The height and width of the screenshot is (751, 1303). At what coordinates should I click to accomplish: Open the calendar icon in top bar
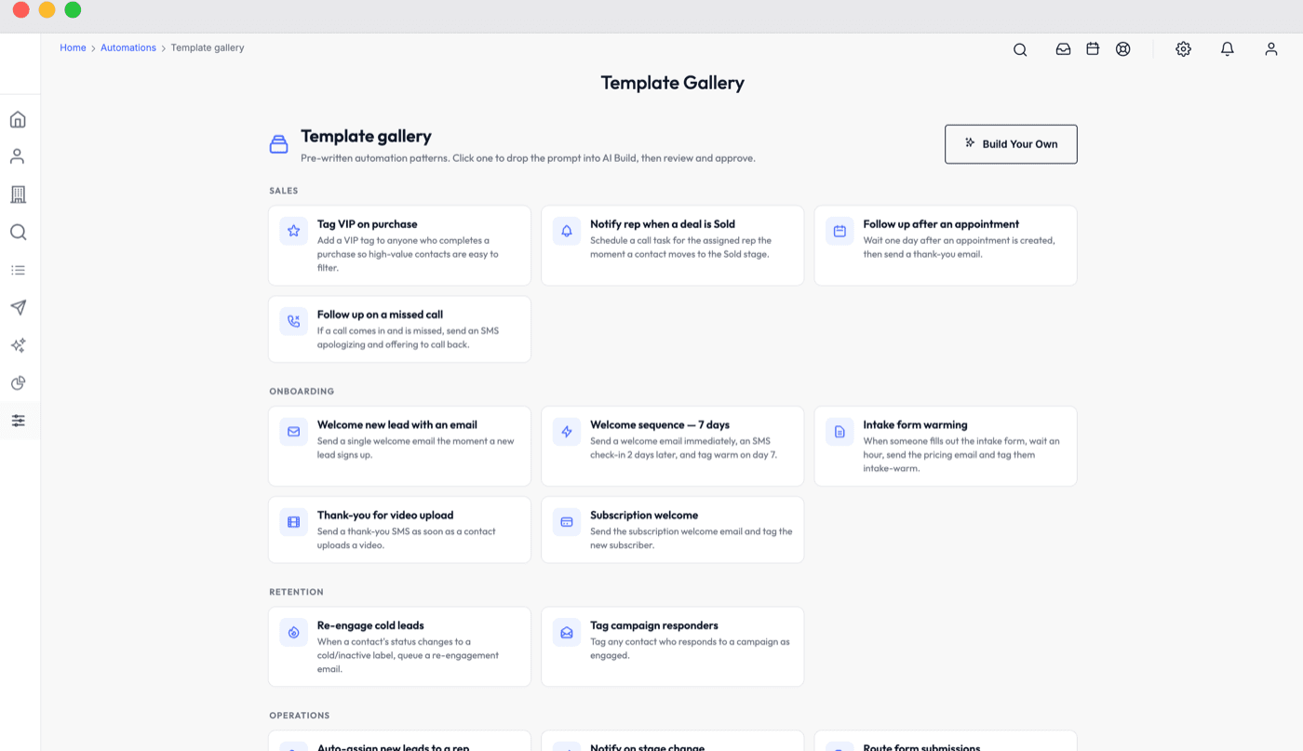tap(1093, 48)
